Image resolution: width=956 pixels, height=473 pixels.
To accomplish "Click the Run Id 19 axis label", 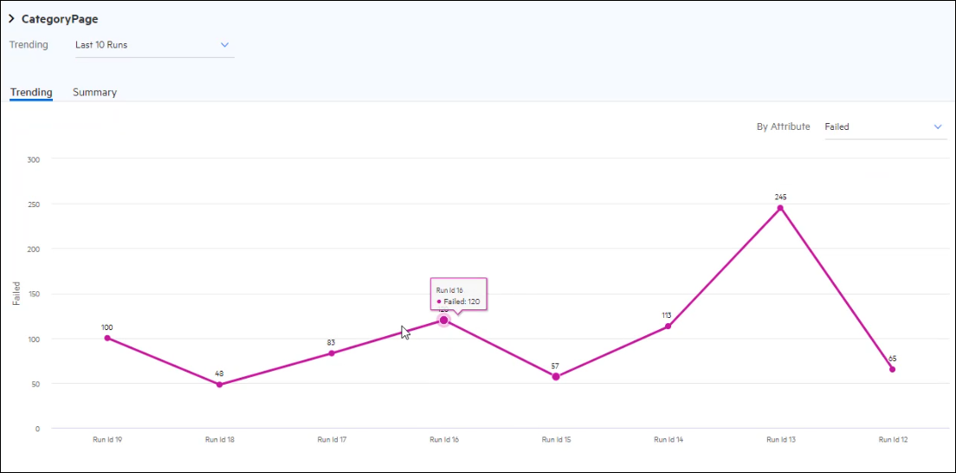I will click(x=107, y=440).
